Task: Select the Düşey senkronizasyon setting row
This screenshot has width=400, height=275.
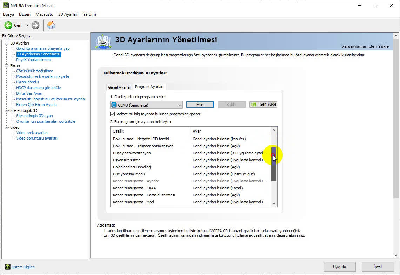Action: click(132, 153)
